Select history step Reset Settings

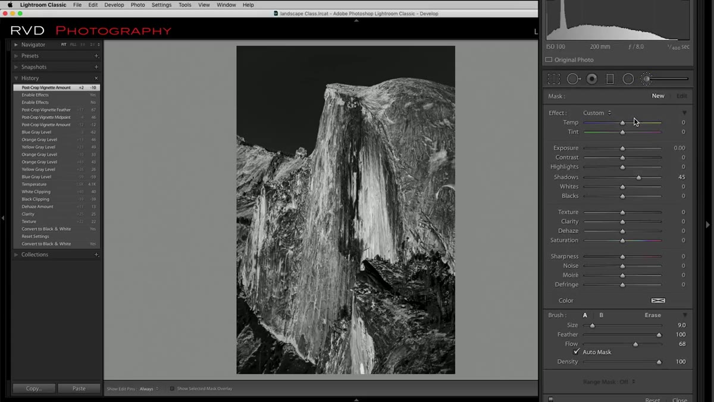coord(57,236)
